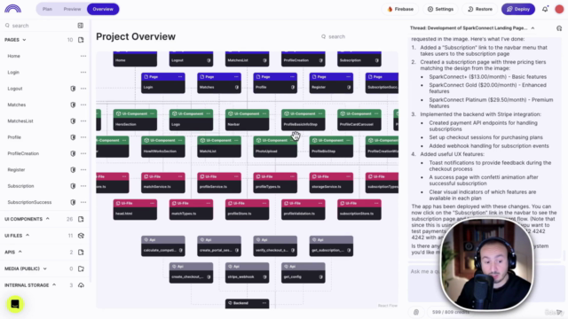The width and height of the screenshot is (568, 319).
Task: Select the profileService.ts UI-File node
Action: tap(219, 183)
